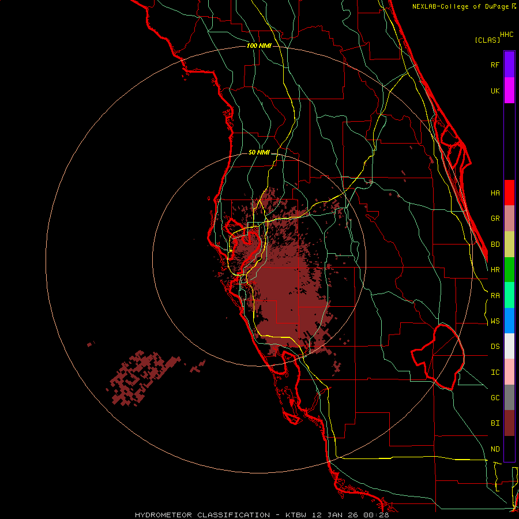Click the 12 JAN 26 date stamp

pos(336,515)
